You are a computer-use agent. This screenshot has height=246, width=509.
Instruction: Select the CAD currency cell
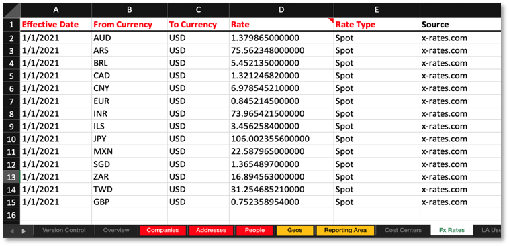click(x=130, y=76)
